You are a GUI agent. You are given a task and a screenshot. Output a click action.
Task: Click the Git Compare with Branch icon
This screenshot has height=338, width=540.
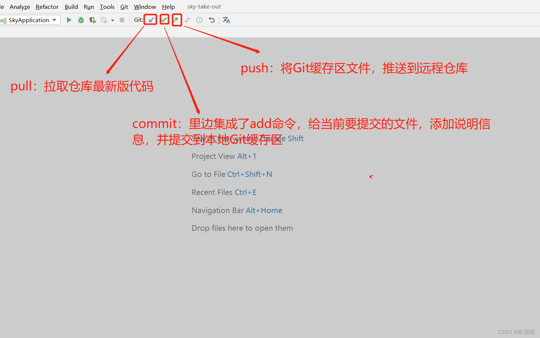(187, 20)
